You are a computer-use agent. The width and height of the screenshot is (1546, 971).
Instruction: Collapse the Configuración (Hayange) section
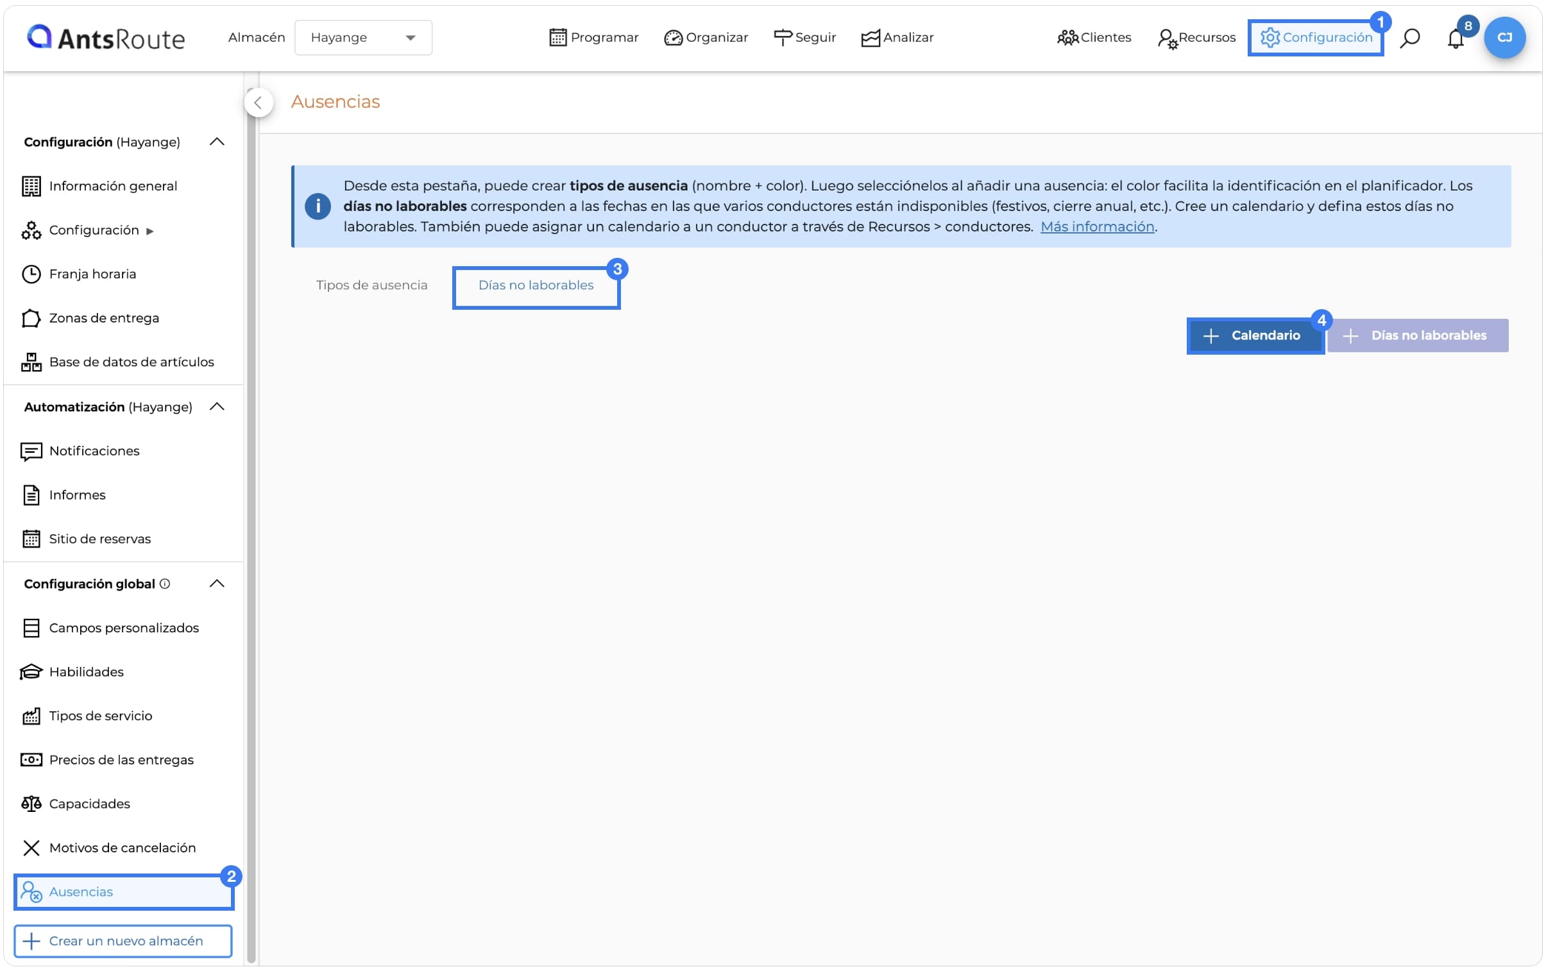[217, 142]
